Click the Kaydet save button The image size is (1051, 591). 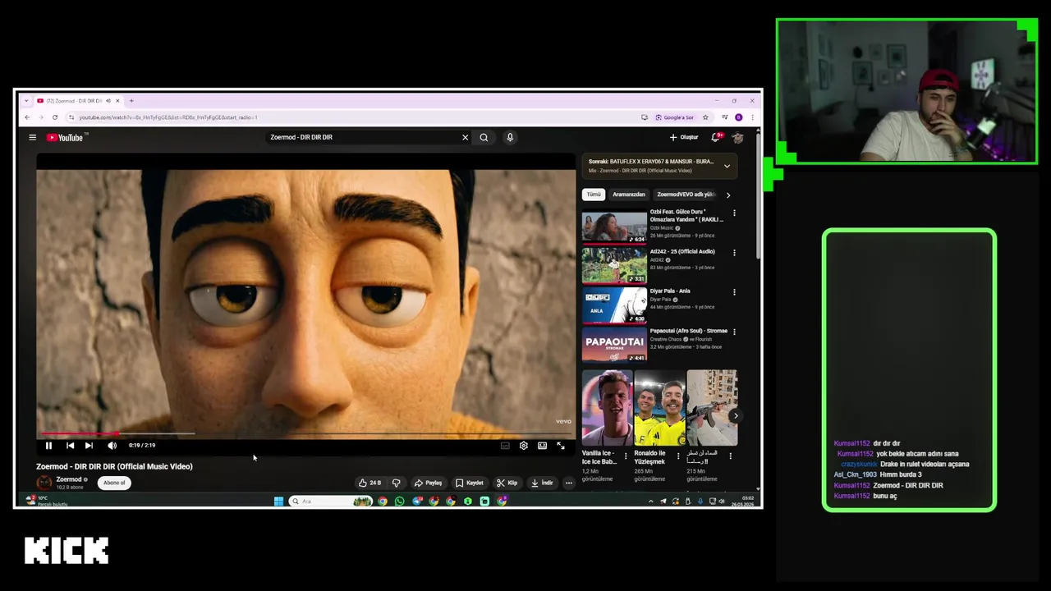(x=470, y=483)
